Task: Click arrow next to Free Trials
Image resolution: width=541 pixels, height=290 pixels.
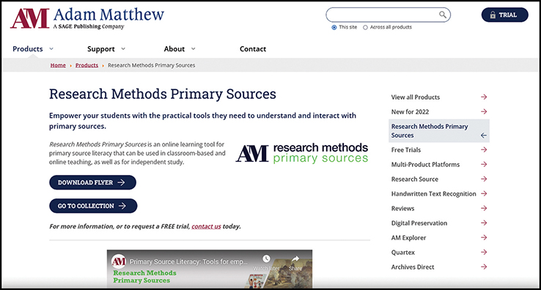Action: [484, 149]
